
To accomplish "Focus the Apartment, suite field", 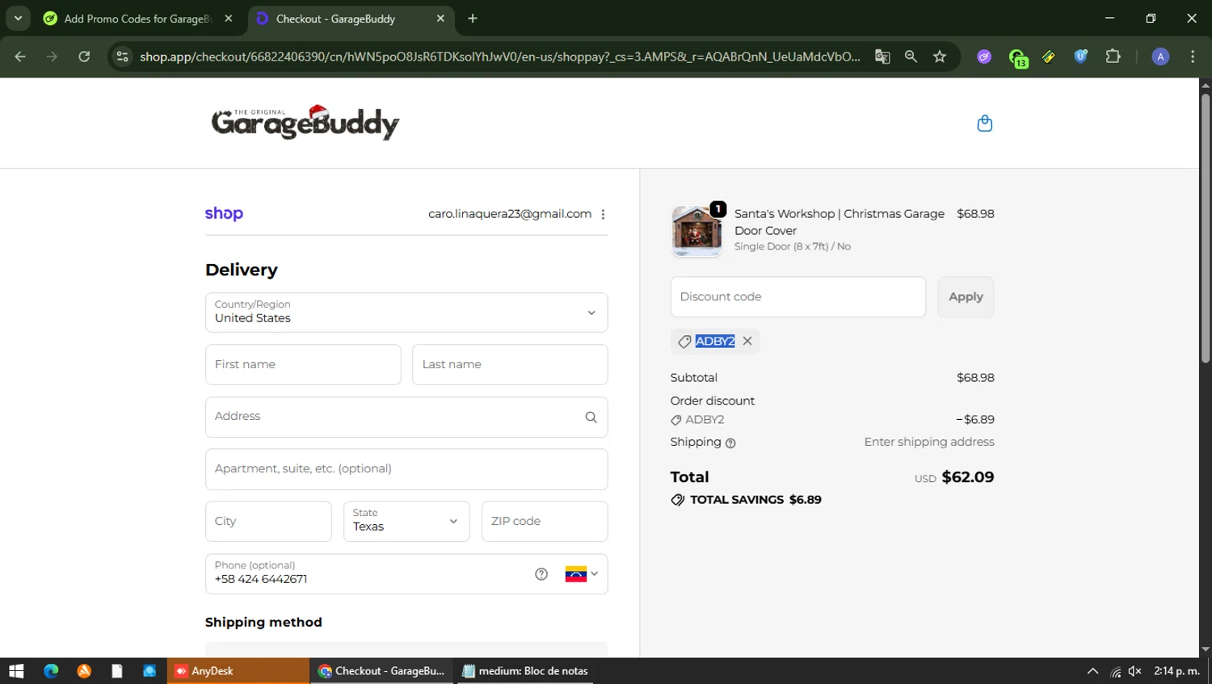I will coord(406,469).
